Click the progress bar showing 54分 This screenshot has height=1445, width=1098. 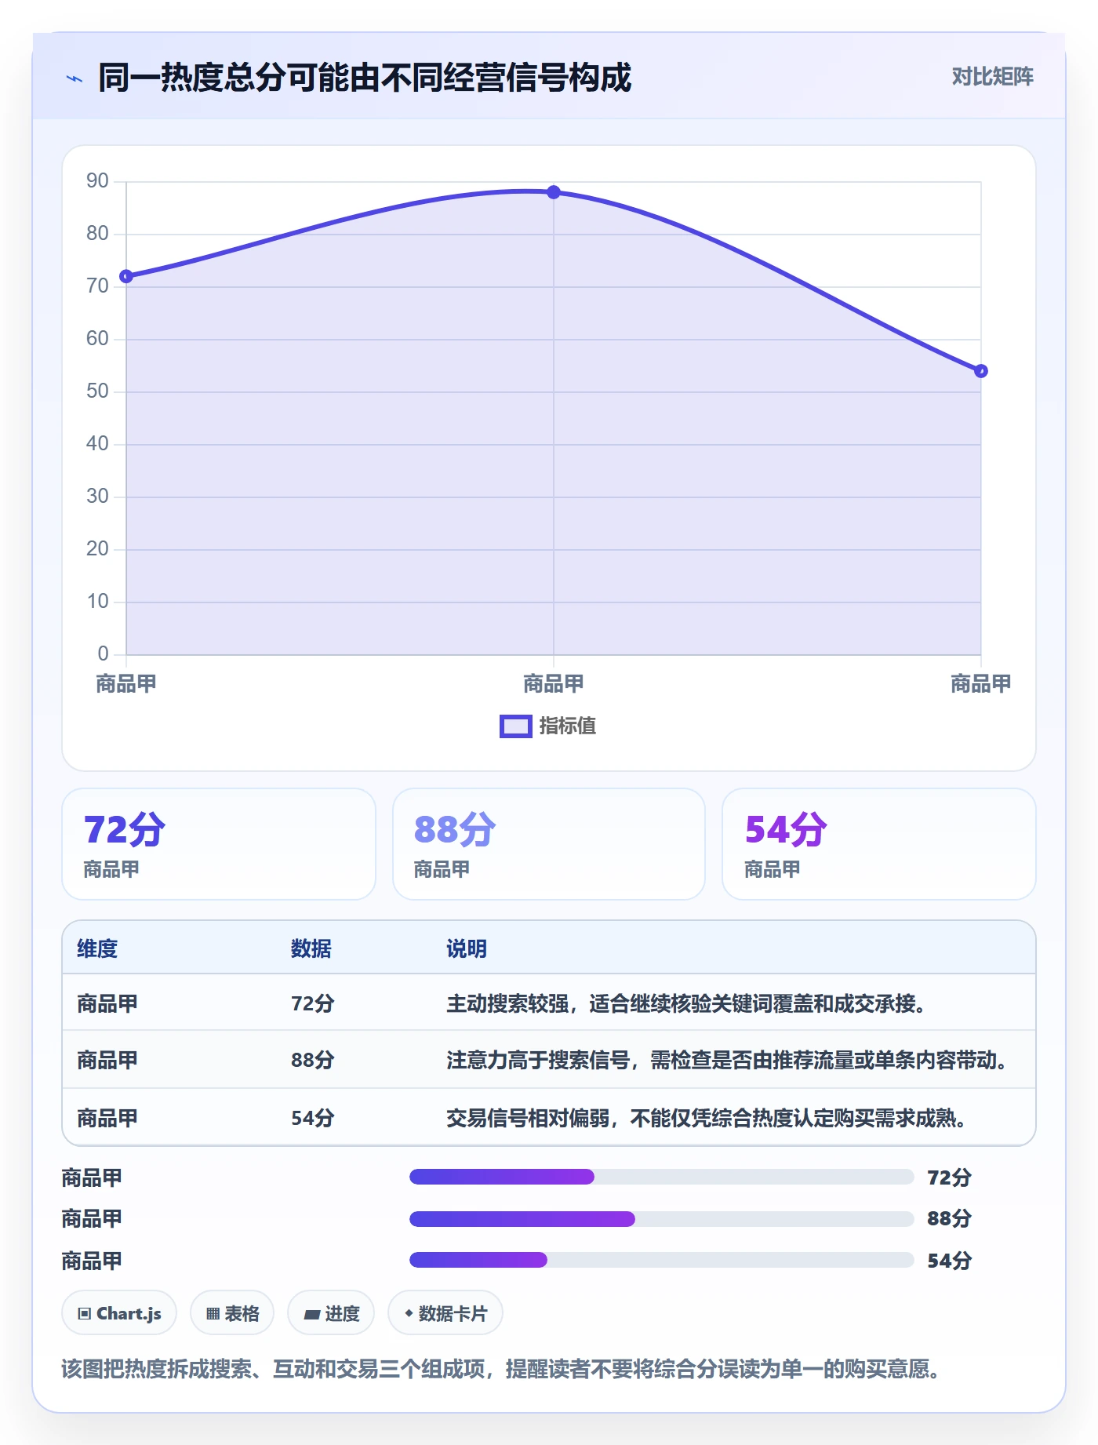pyautogui.click(x=661, y=1260)
